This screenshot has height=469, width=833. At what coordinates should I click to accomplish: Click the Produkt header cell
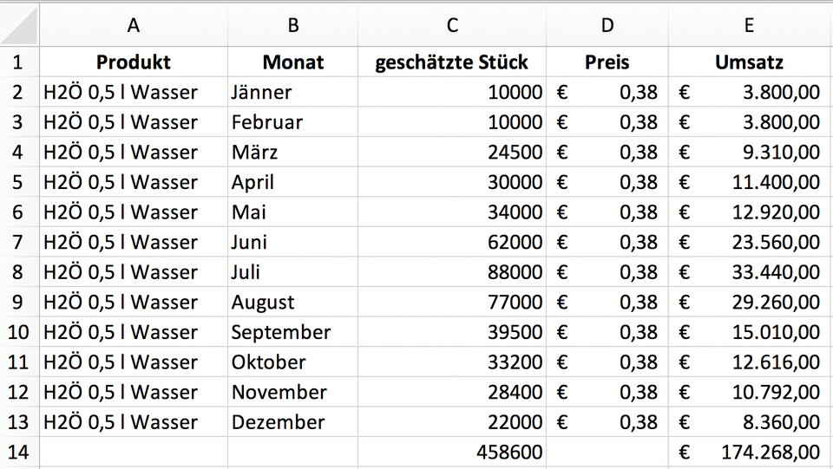(x=134, y=62)
